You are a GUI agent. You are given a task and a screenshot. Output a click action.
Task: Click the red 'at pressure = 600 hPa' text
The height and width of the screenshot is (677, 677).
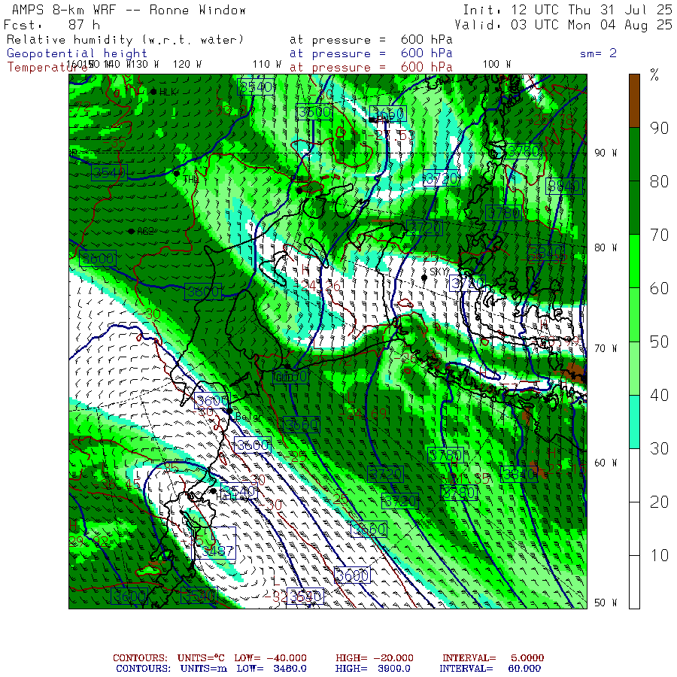click(x=371, y=67)
